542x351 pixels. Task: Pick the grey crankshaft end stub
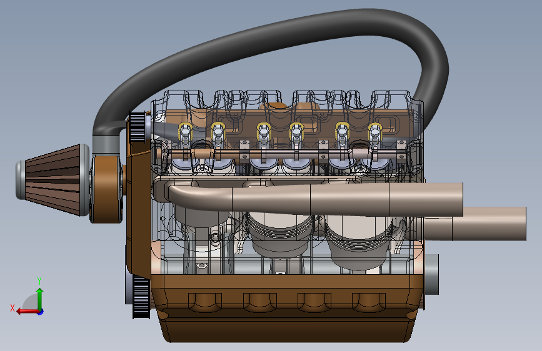point(431,274)
